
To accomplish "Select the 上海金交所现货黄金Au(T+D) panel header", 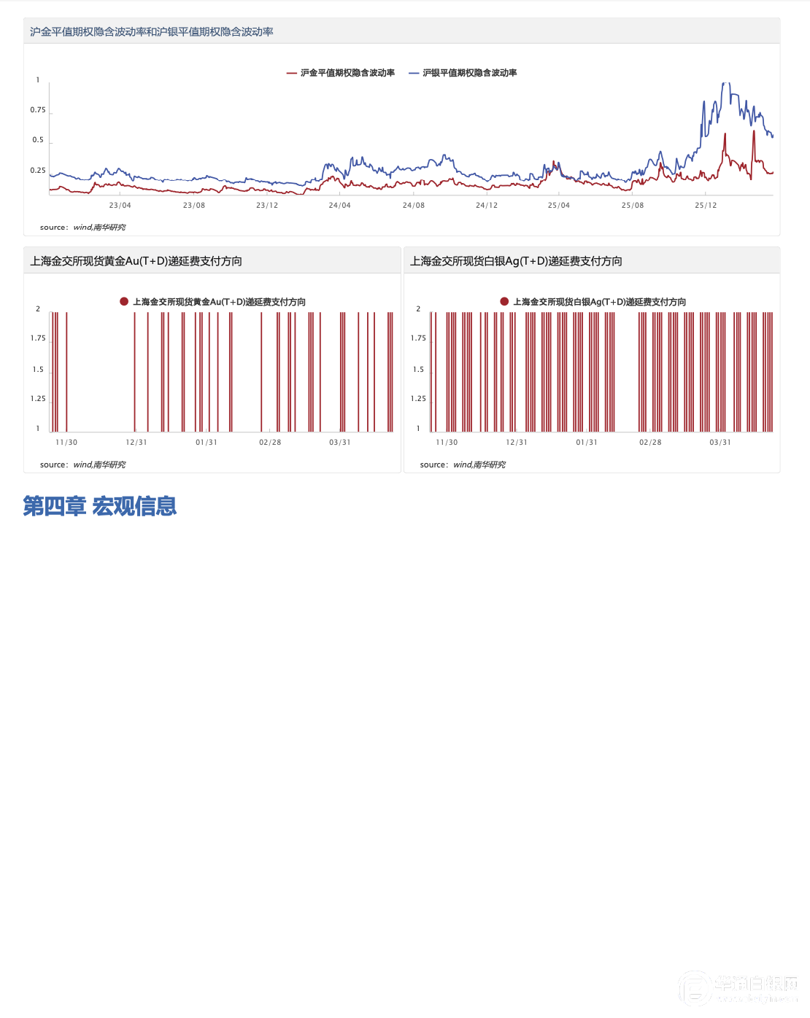I will pos(136,261).
